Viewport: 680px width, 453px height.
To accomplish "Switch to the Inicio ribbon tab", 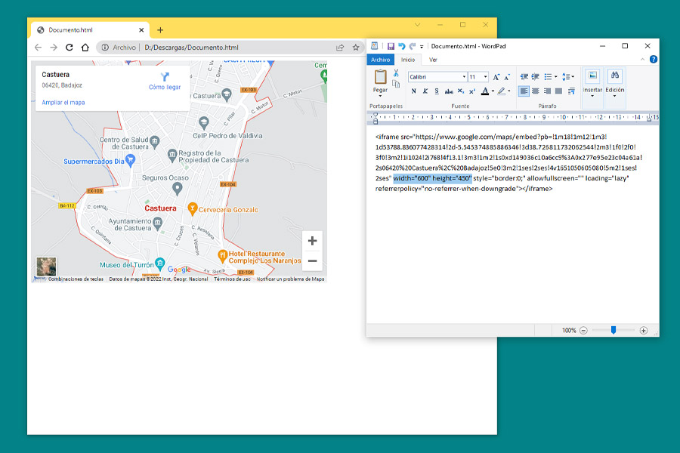I will (408, 60).
